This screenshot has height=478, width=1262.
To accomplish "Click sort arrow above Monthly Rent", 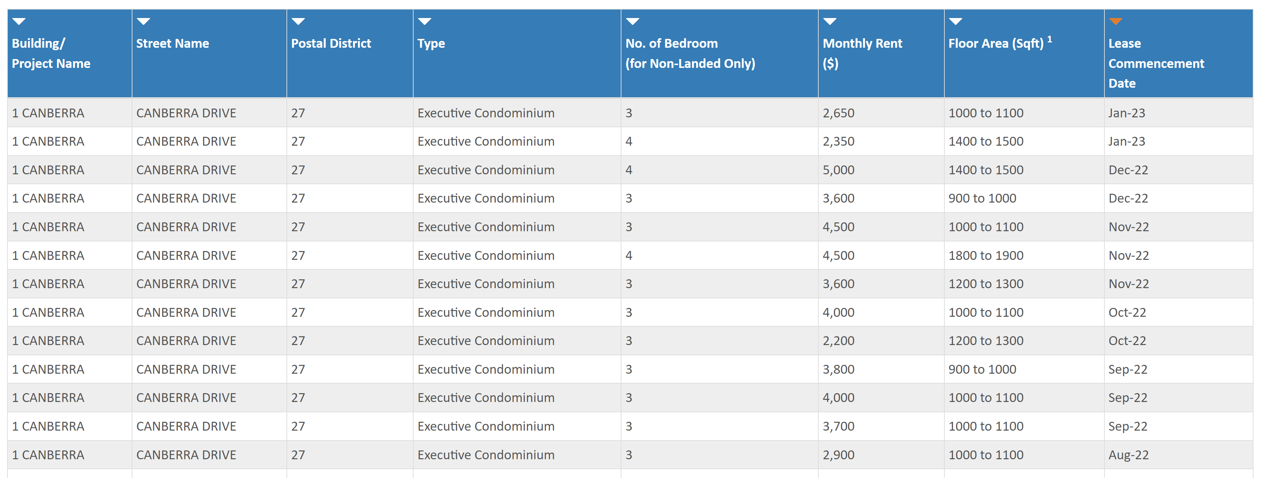I will coord(829,22).
